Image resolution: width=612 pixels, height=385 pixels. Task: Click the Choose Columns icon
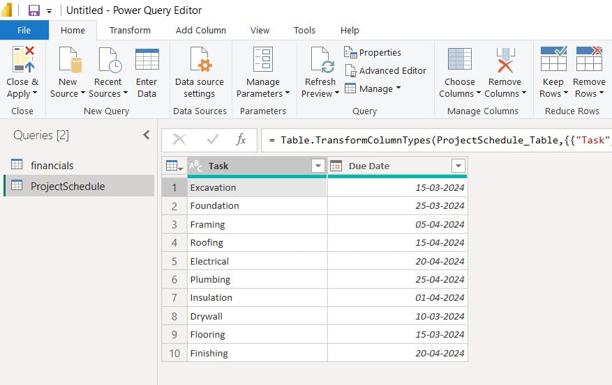click(x=459, y=58)
